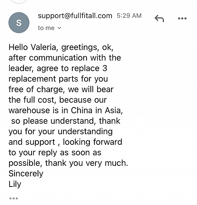This screenshot has height=205, width=197.
Task: Tap the "Sincerely" closing line
Action: (26, 173)
